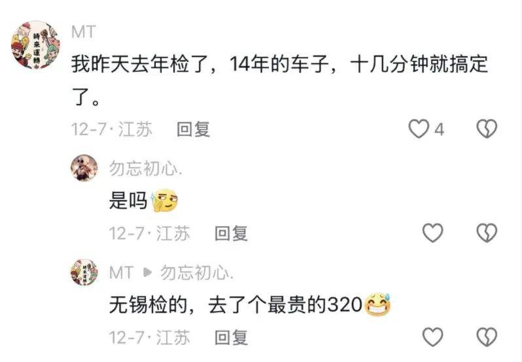The width and height of the screenshot is (522, 362).
Task: Like MT's top comment with heart icon
Action: [419, 129]
